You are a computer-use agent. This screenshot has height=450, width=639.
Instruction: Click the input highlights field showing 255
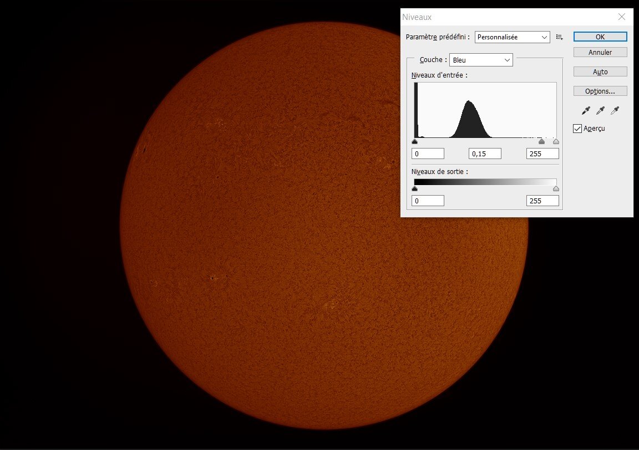coord(542,154)
